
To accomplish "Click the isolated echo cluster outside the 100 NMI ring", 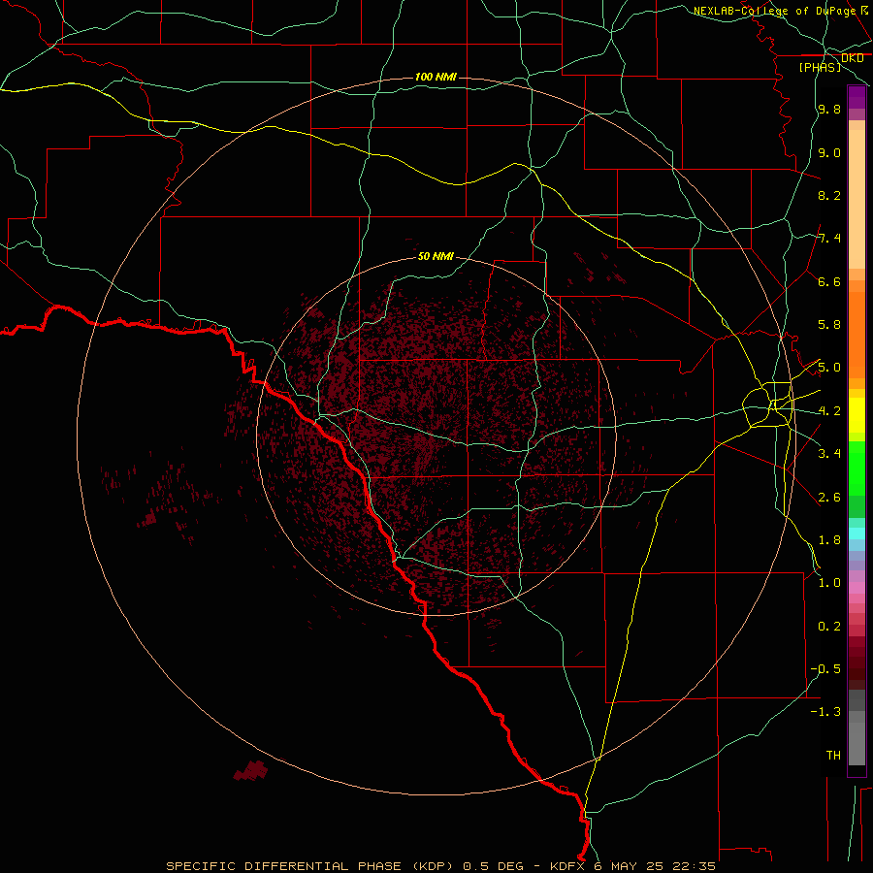I will tap(250, 770).
